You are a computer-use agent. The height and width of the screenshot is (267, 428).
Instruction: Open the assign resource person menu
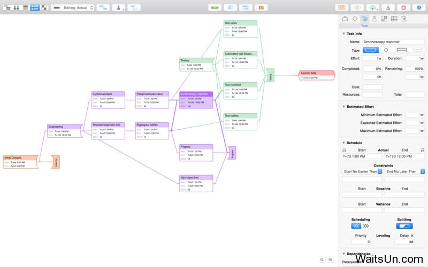coord(118,7)
